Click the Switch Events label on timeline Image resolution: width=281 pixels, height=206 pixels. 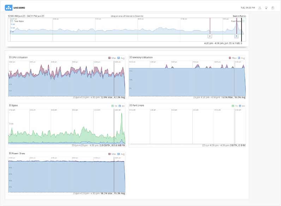click(x=239, y=16)
